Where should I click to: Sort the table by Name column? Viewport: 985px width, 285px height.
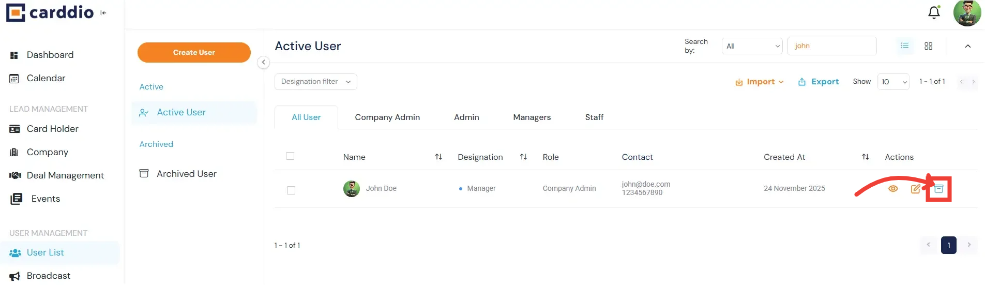(438, 157)
